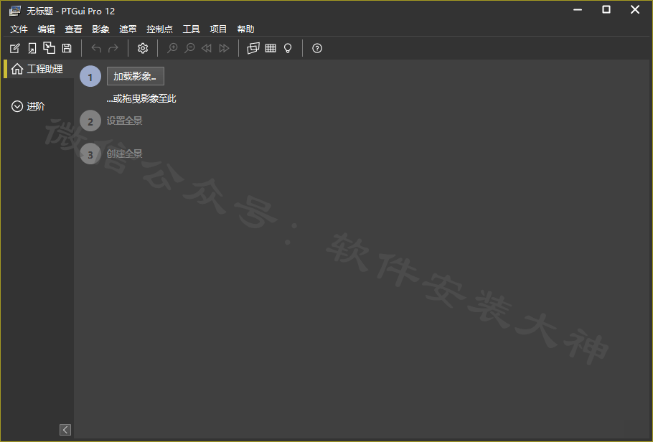Open the 帮助 menu
This screenshot has height=442, width=653.
(x=245, y=29)
